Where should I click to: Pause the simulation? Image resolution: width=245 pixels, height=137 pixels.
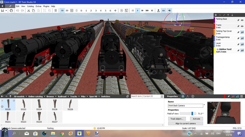133,11
